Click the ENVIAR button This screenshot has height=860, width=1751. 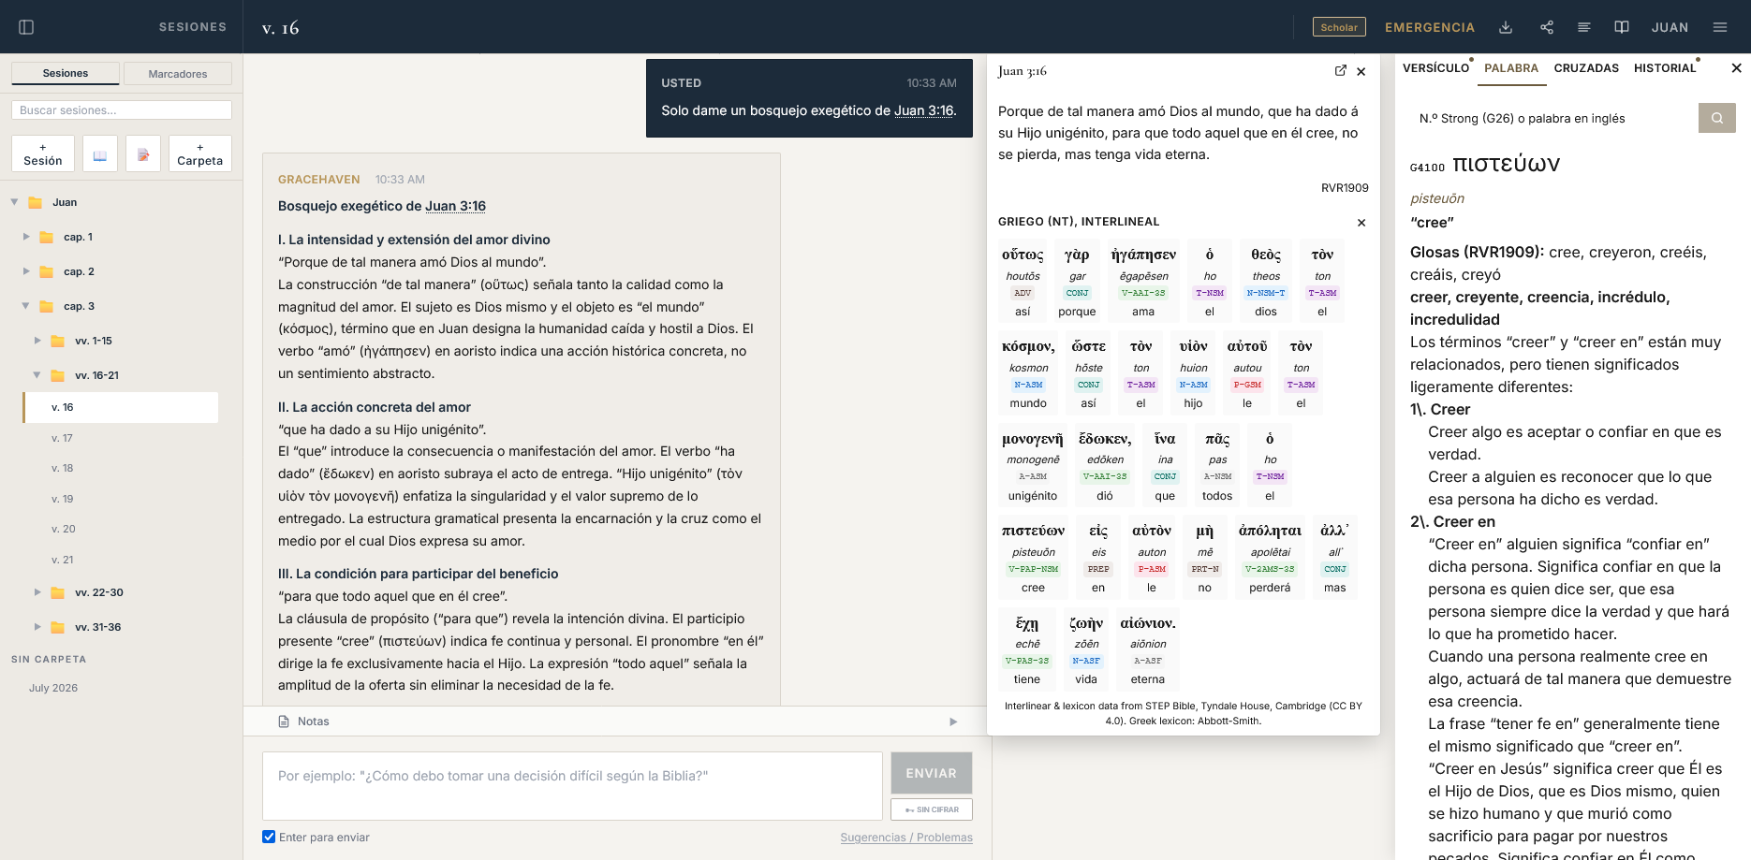pos(932,773)
